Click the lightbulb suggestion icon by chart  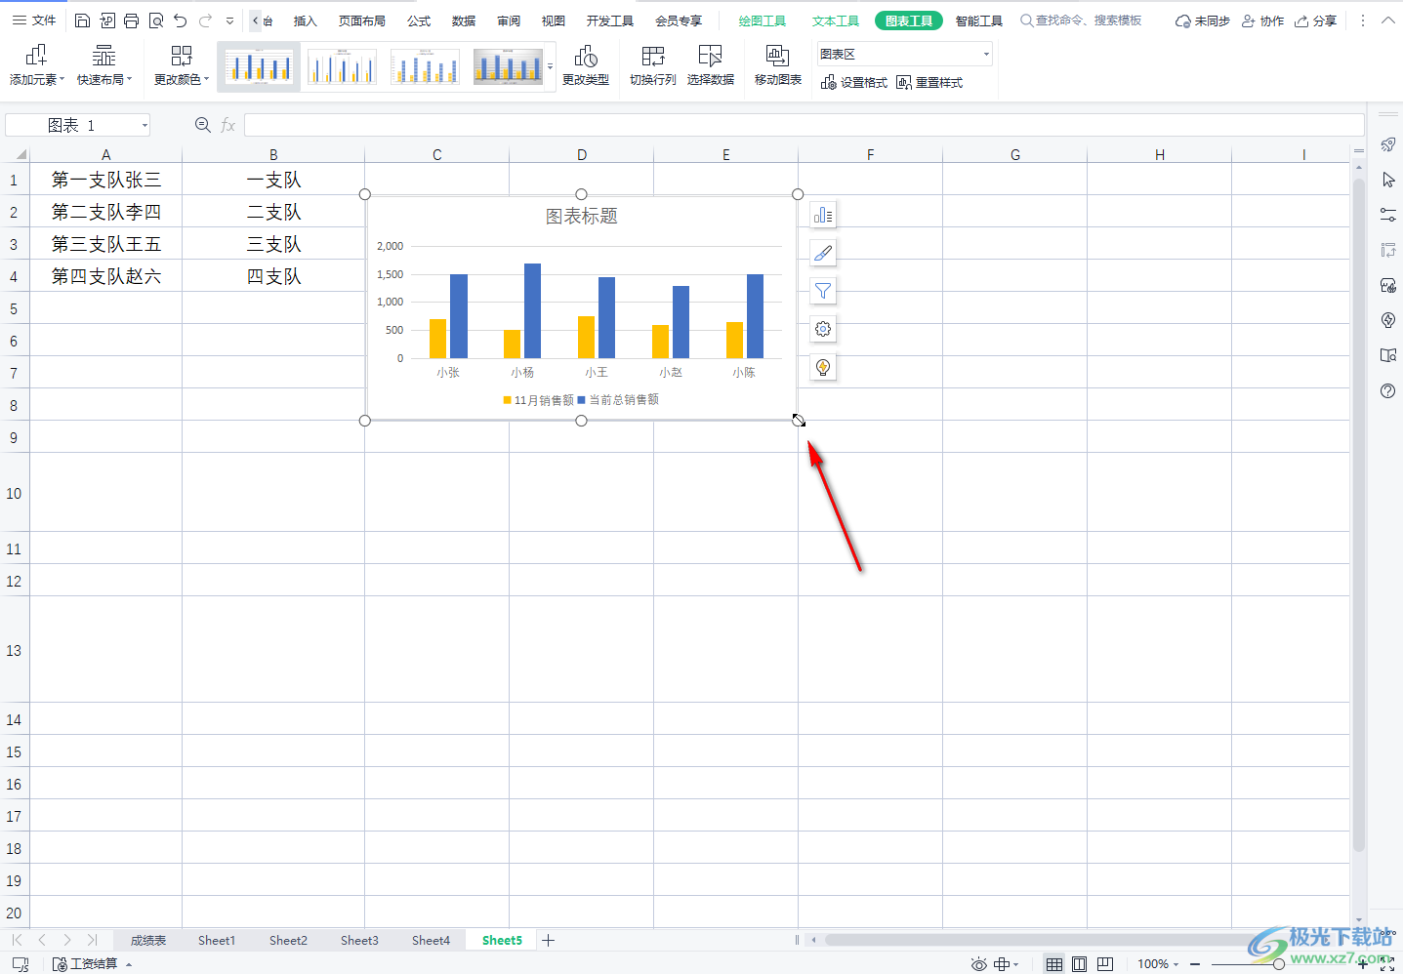pos(823,367)
